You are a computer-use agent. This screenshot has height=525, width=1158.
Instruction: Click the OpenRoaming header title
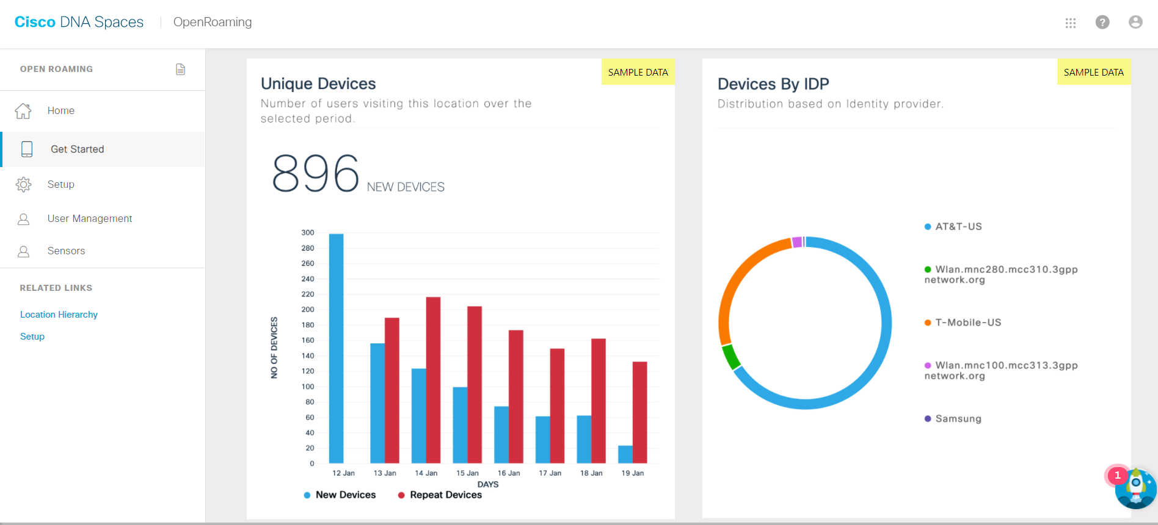[213, 22]
